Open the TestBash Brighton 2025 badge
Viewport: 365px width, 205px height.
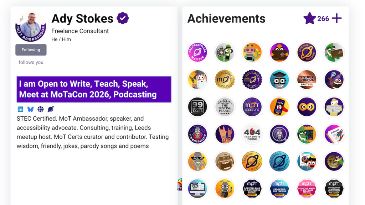point(252,161)
